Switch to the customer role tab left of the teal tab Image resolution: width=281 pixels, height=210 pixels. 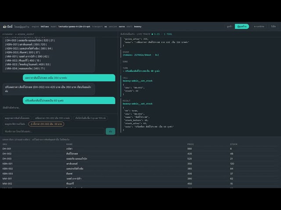pos(229,26)
